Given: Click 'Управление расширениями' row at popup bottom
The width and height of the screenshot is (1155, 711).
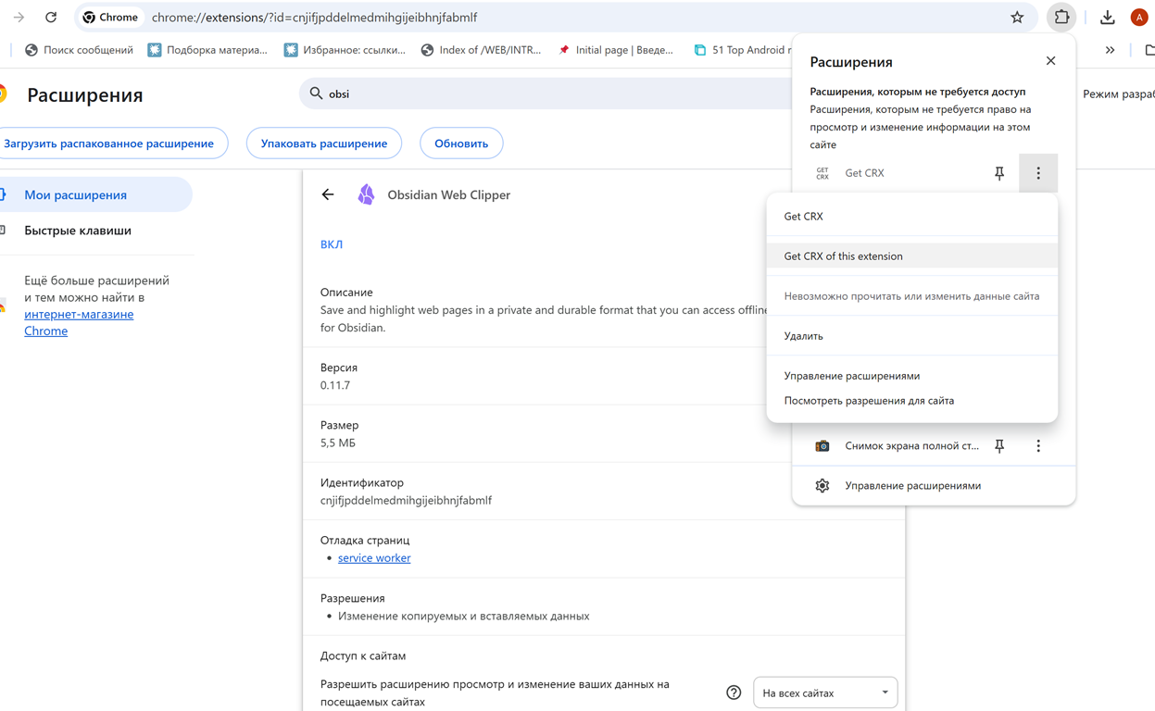Looking at the screenshot, I should pos(934,485).
